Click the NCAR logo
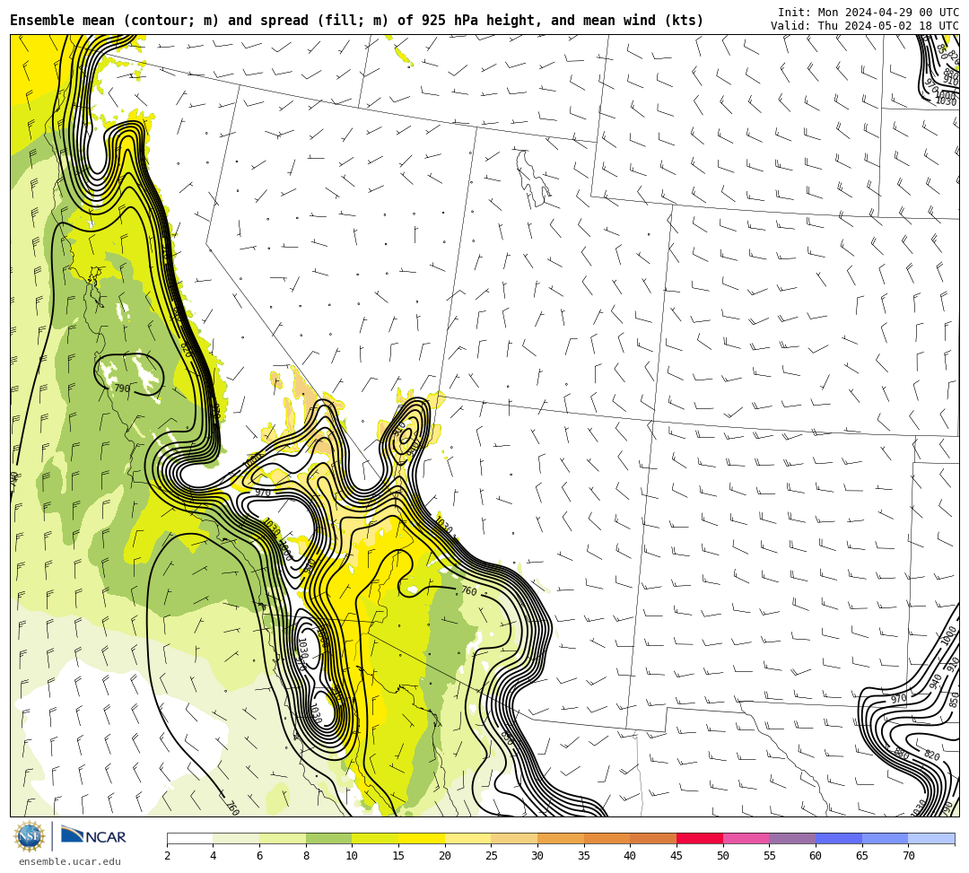This screenshot has width=969, height=873. click(x=93, y=836)
